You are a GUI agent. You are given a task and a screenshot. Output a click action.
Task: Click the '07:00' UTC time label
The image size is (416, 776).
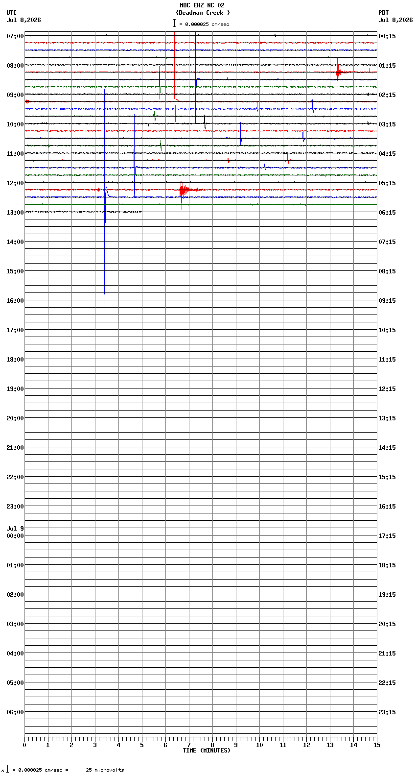tap(15, 36)
